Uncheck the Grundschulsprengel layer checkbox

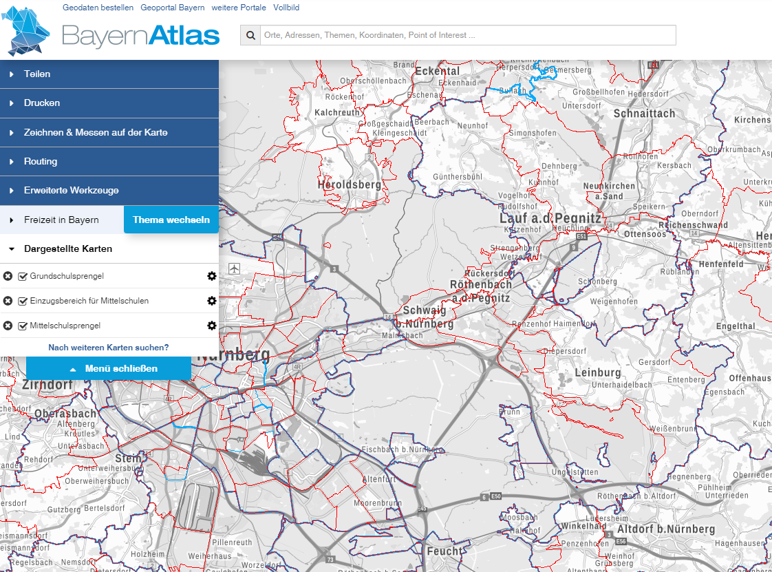coord(23,276)
